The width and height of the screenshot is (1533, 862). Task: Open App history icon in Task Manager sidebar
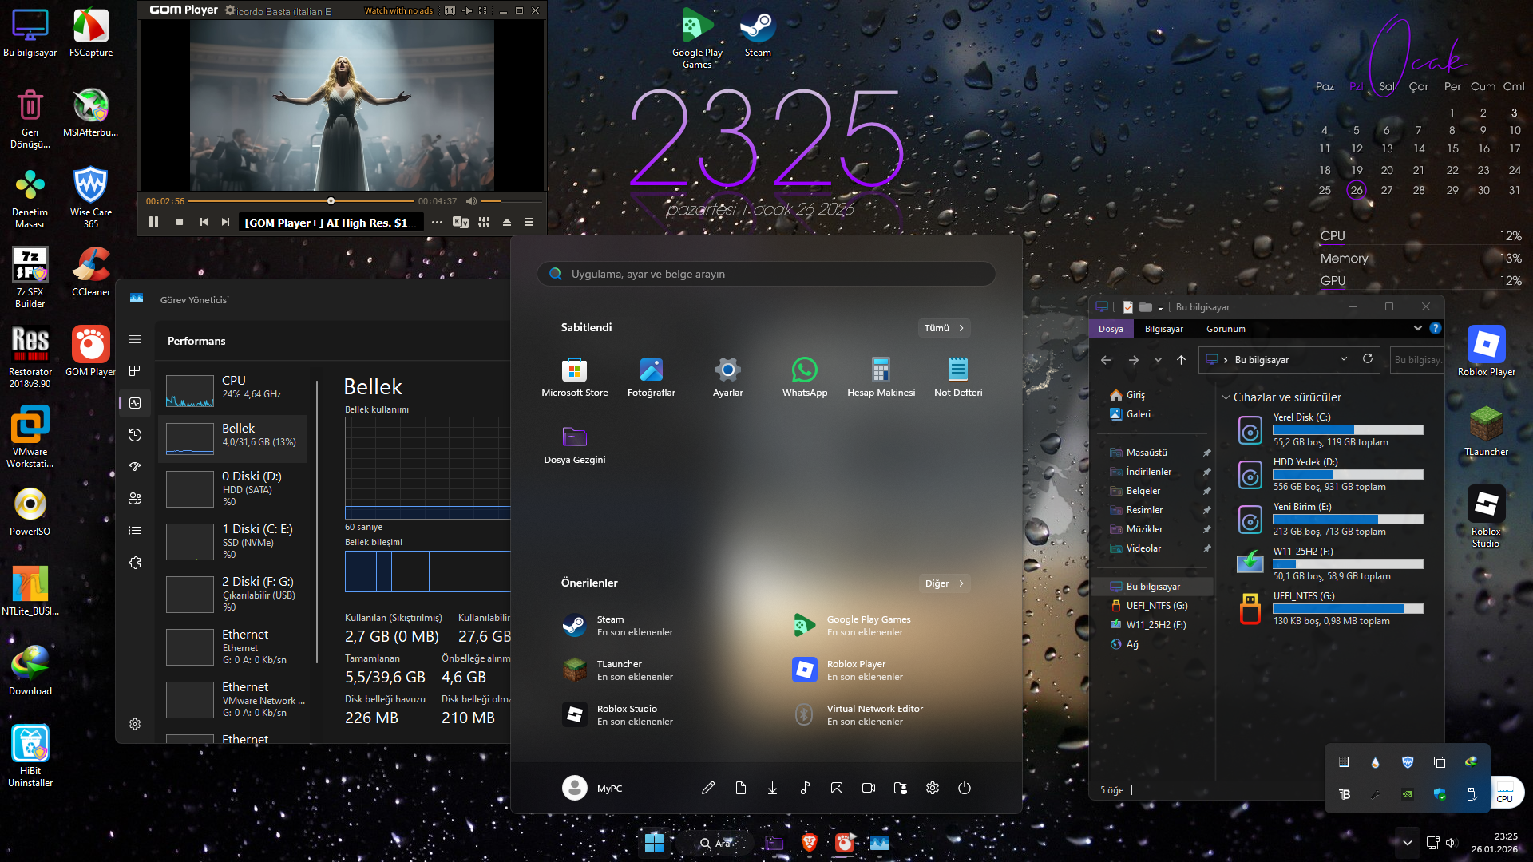click(x=135, y=435)
